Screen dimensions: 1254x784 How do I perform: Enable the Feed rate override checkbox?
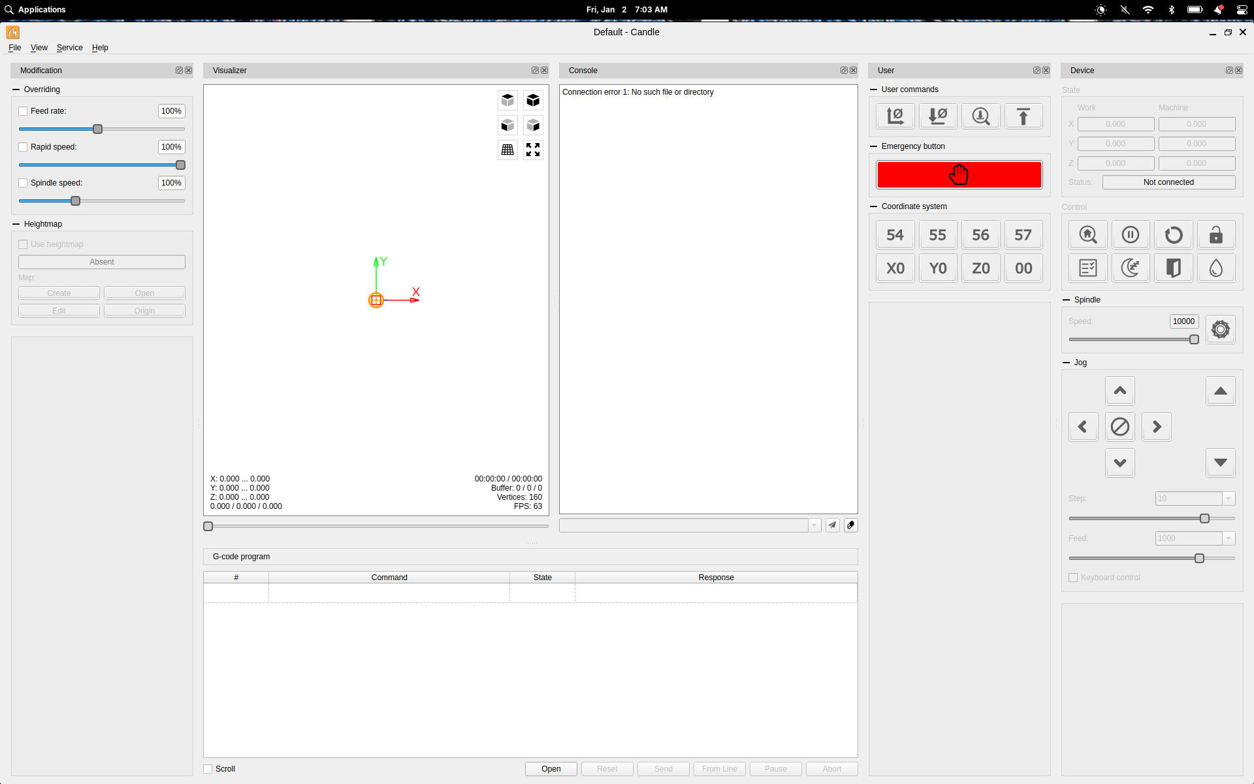click(x=23, y=111)
